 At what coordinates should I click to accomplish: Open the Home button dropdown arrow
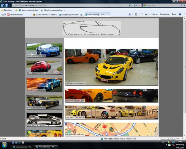click(133, 14)
